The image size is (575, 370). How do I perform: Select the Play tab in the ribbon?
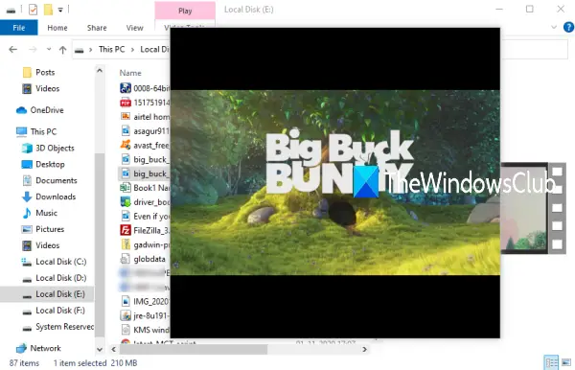[185, 11]
